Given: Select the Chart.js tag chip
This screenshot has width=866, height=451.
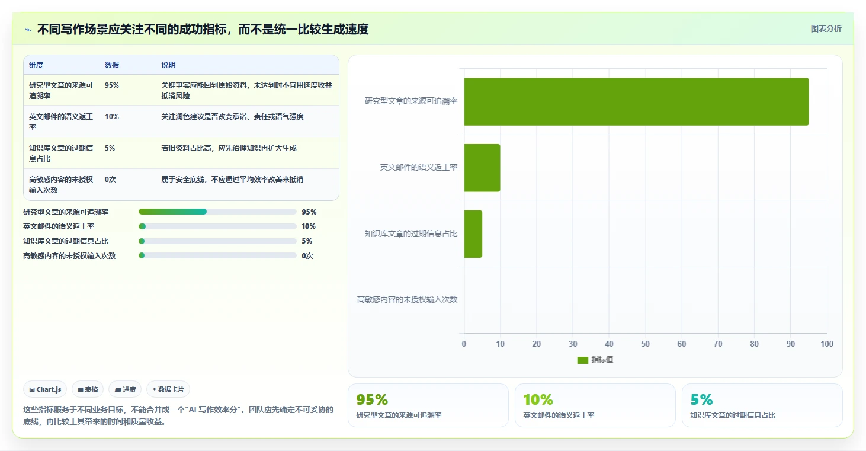Looking at the screenshot, I should (x=45, y=389).
